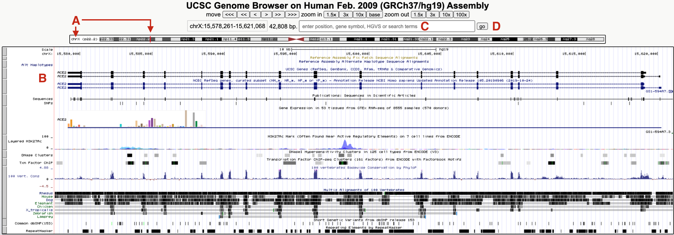The image size is (674, 235).
Task: Select the Alt Haplotypes track label
Action: coord(37,65)
